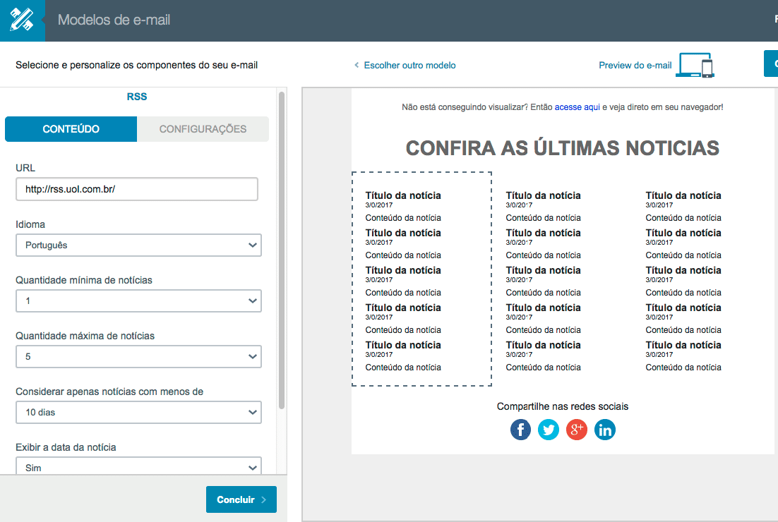Click the Google Plus share icon
The height and width of the screenshot is (522, 778).
[577, 430]
